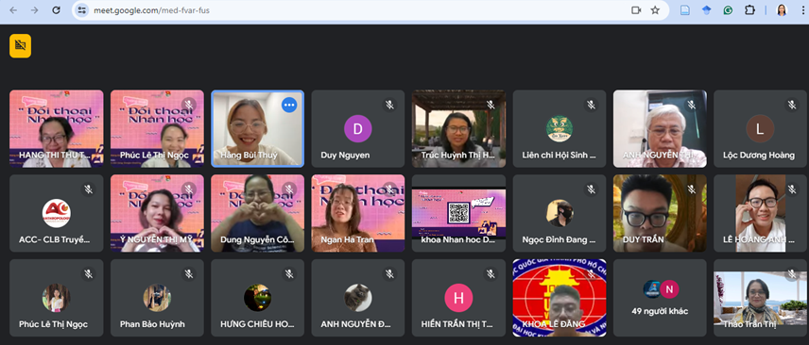This screenshot has height=345, width=809.
Task: Open the Chrome Extensions puzzle icon
Action: (749, 10)
